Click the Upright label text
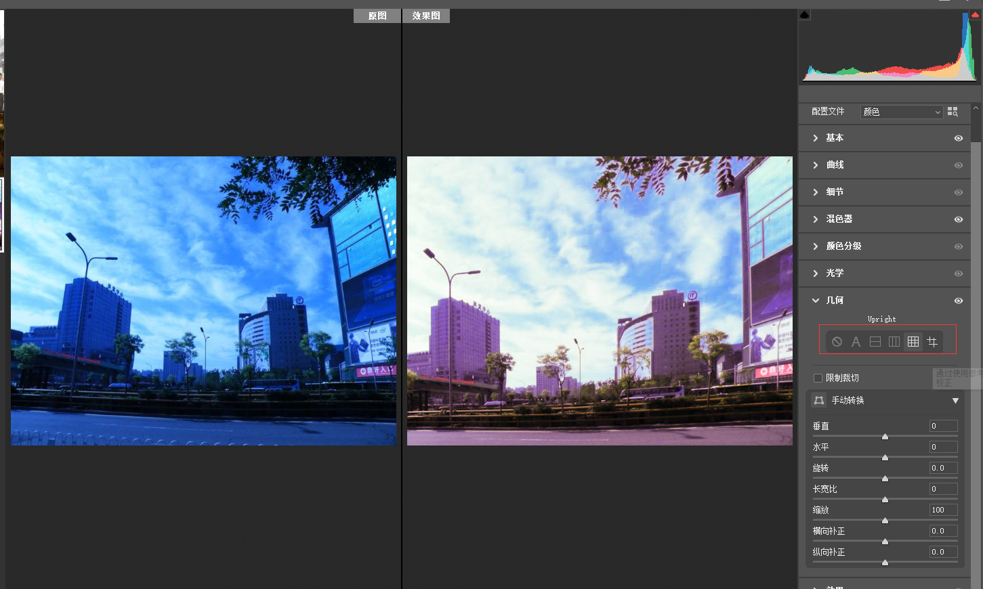The width and height of the screenshot is (983, 589). (x=881, y=319)
